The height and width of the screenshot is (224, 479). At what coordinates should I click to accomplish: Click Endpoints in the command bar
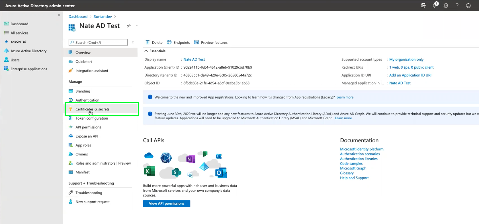click(178, 42)
